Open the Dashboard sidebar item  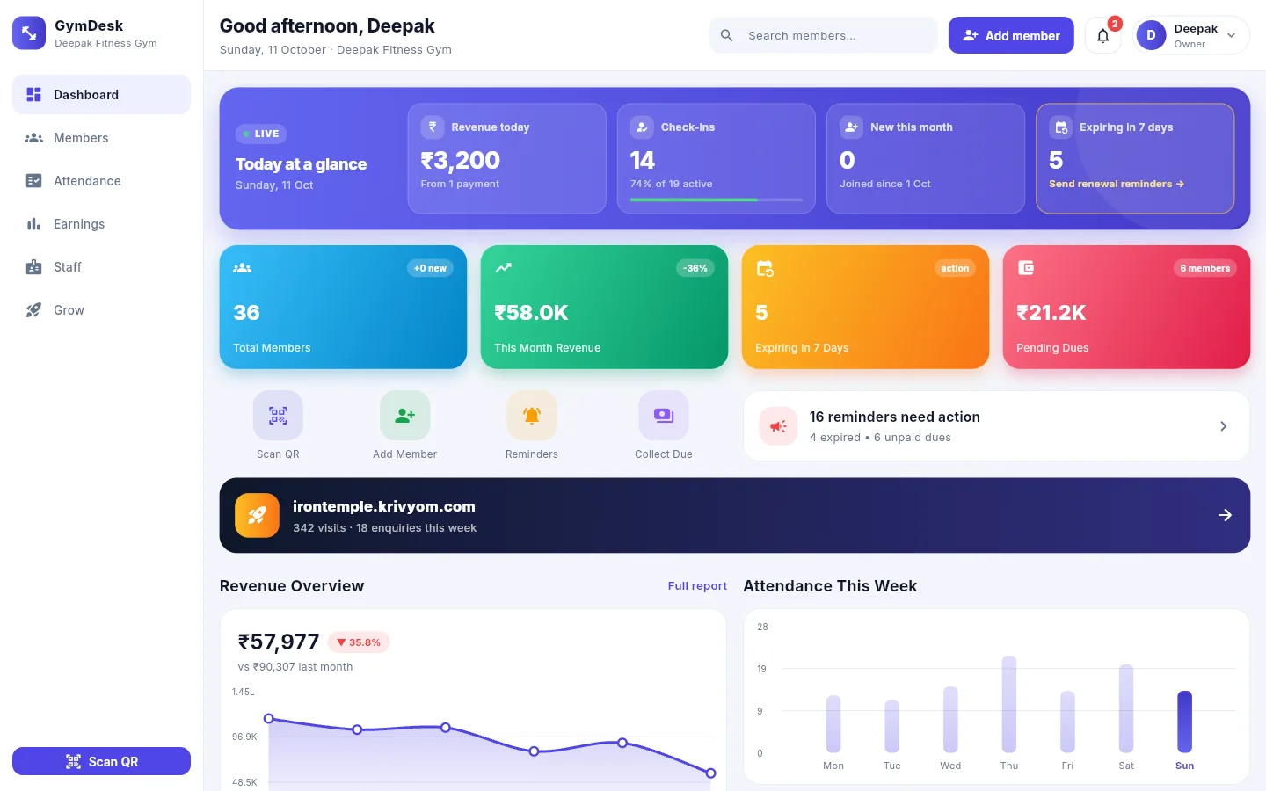tap(101, 94)
